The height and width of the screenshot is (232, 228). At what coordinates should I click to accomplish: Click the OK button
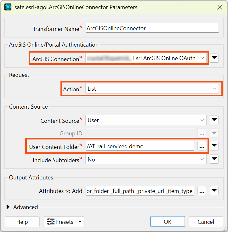coord(168,222)
